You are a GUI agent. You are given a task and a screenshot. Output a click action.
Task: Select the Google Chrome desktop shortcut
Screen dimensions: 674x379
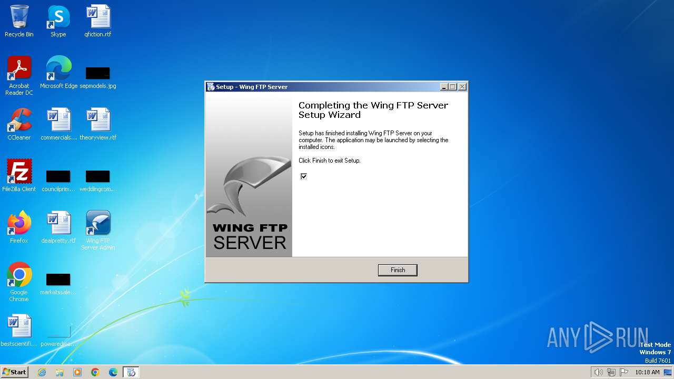click(x=19, y=282)
